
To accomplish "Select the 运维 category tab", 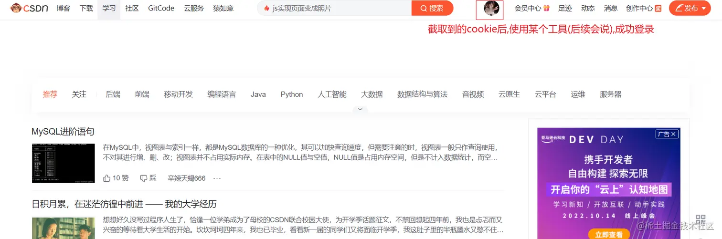I will click(x=578, y=94).
